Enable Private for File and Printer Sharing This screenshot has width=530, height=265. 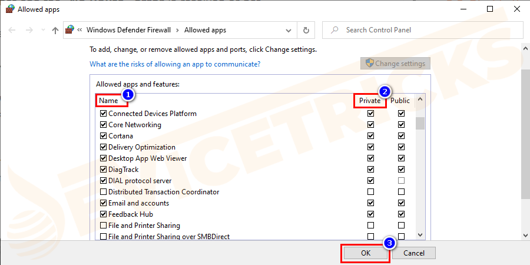pos(371,226)
